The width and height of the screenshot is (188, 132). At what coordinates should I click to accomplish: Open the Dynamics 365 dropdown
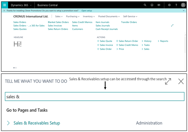pyautogui.click(x=21, y=5)
